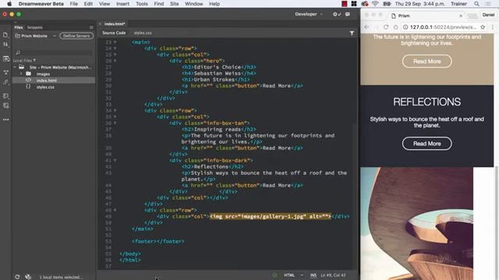The height and width of the screenshot is (280, 499).
Task: Click the gallery image in browser preview
Action: point(416,223)
